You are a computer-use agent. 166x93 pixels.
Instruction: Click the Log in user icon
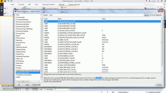pyautogui.click(x=150, y=1)
